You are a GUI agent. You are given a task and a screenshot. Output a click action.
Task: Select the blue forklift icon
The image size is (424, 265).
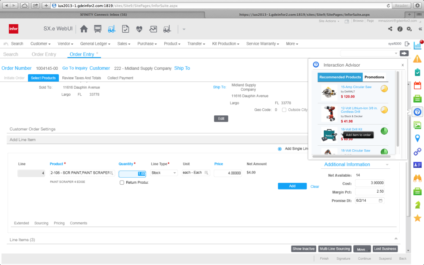[111, 29]
